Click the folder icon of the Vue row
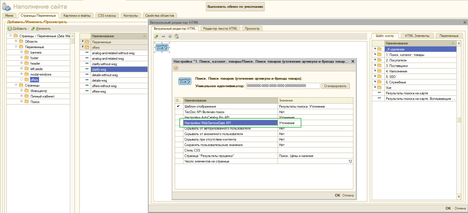Viewport: 468px width, 213px height. point(379,87)
